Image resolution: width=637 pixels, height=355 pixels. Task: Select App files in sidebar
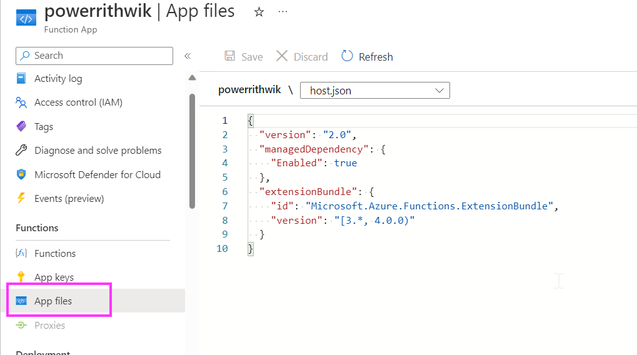53,301
